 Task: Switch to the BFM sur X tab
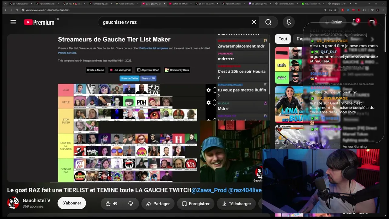pyautogui.click(x=207, y=4)
